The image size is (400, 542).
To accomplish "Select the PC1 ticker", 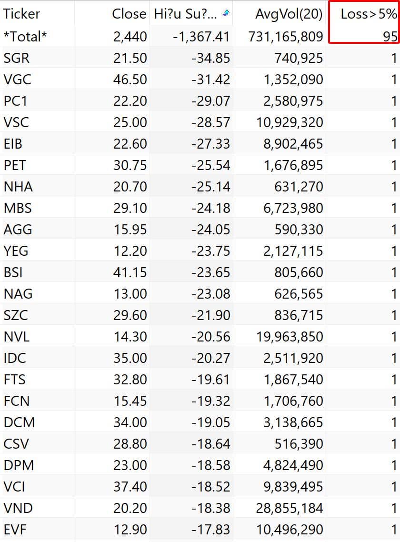I will [16, 101].
